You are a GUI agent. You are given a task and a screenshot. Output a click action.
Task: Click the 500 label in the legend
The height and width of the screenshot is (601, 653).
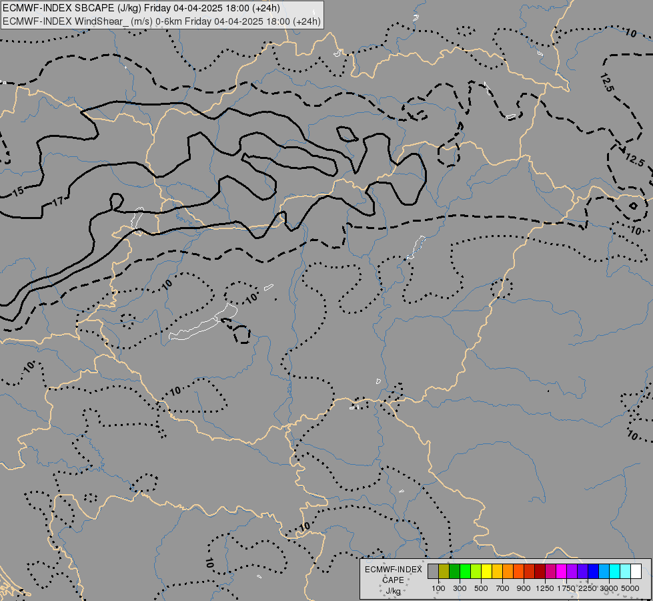tap(481, 588)
